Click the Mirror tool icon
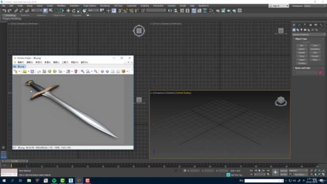 170,11
